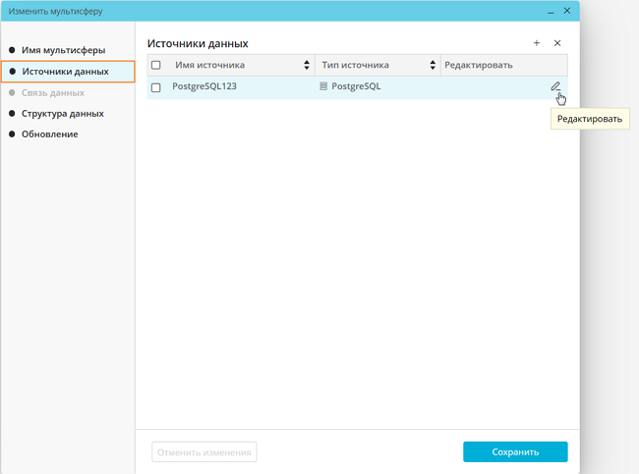Open the Связь данных step
639x474 pixels.
[53, 93]
